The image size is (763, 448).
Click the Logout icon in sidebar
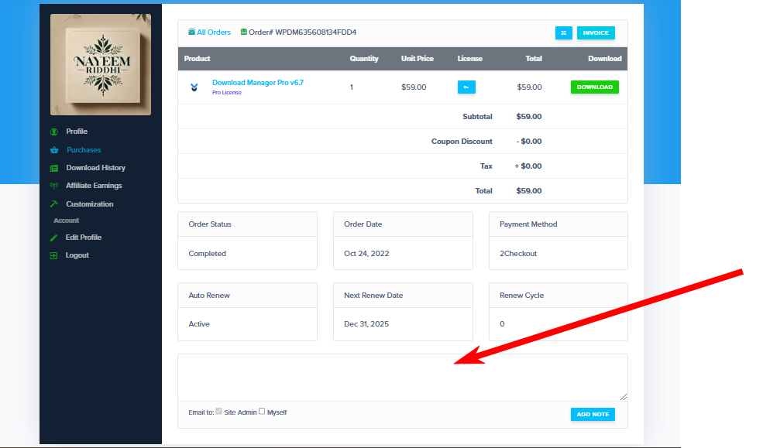pyautogui.click(x=53, y=255)
